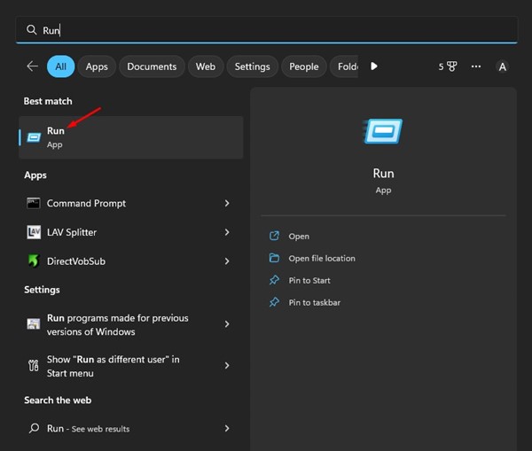Show more filters with play arrow
This screenshot has width=532, height=451.
[374, 66]
